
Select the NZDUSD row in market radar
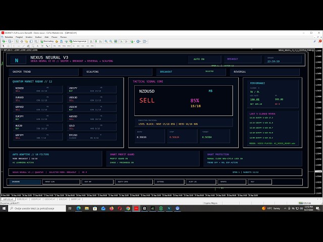point(38,89)
